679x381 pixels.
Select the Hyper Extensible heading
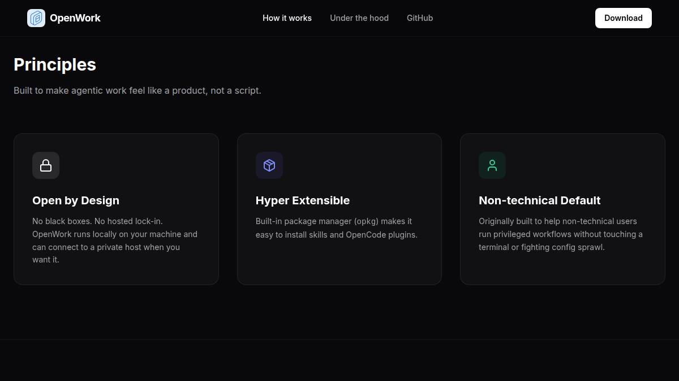click(303, 200)
